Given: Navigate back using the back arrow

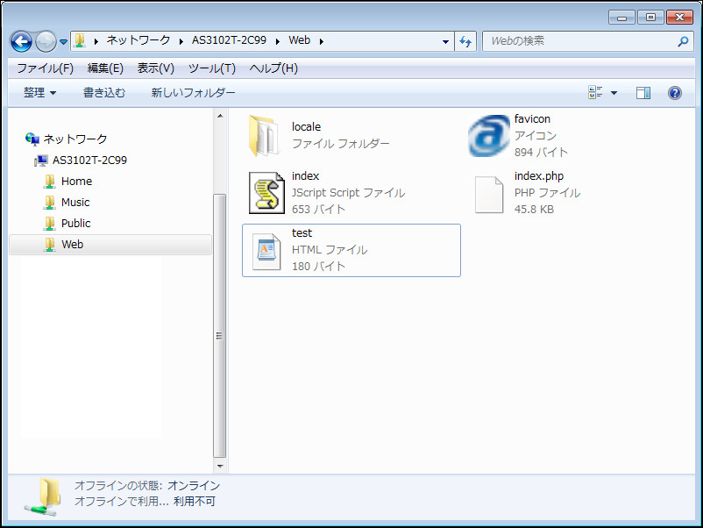Looking at the screenshot, I should tap(19, 40).
